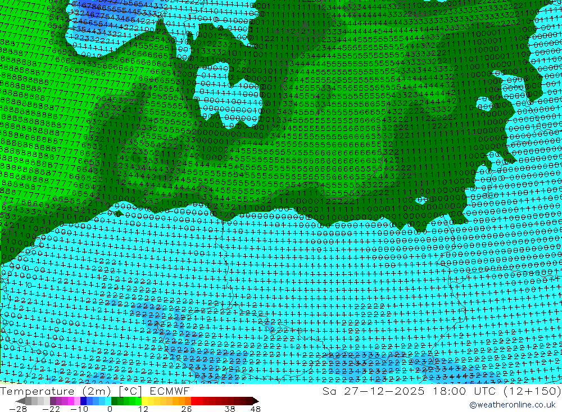Select the dark navy blue legend swatch
This screenshot has height=412, width=562.
[83, 401]
